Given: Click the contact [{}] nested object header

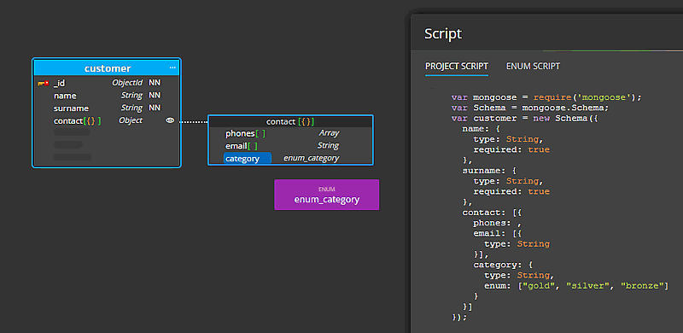Looking at the screenshot, I should [290, 121].
